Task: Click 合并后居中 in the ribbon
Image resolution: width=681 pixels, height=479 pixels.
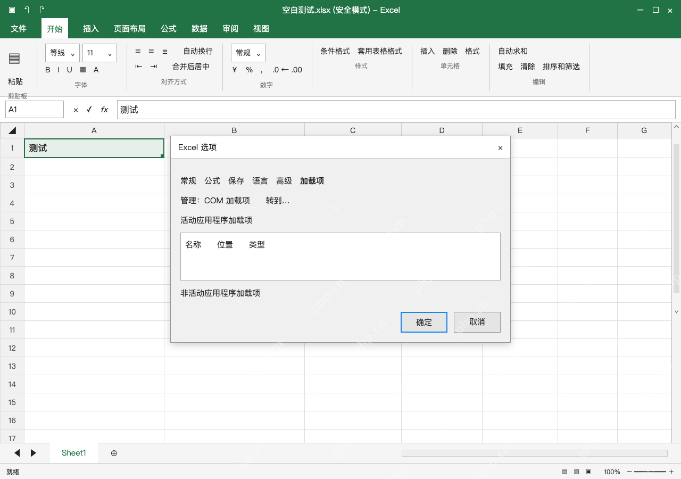Action: point(191,67)
